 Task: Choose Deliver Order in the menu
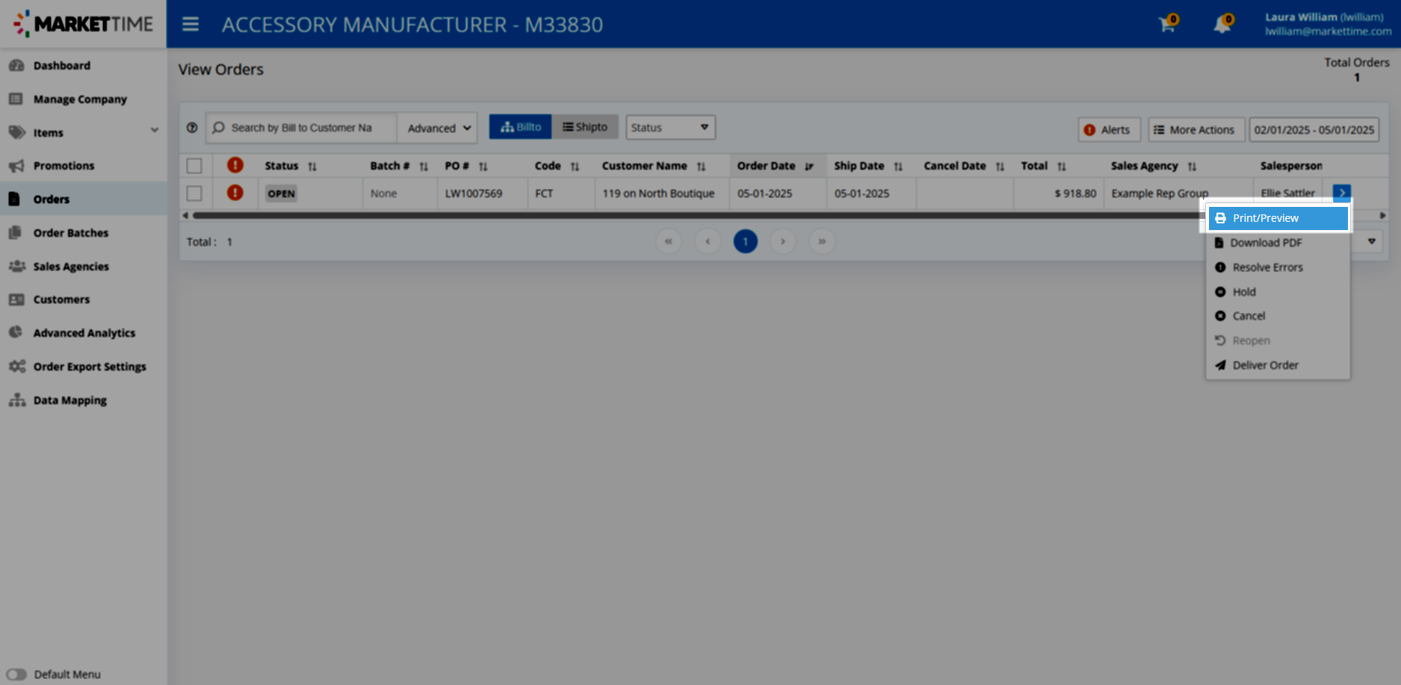[x=1278, y=365]
